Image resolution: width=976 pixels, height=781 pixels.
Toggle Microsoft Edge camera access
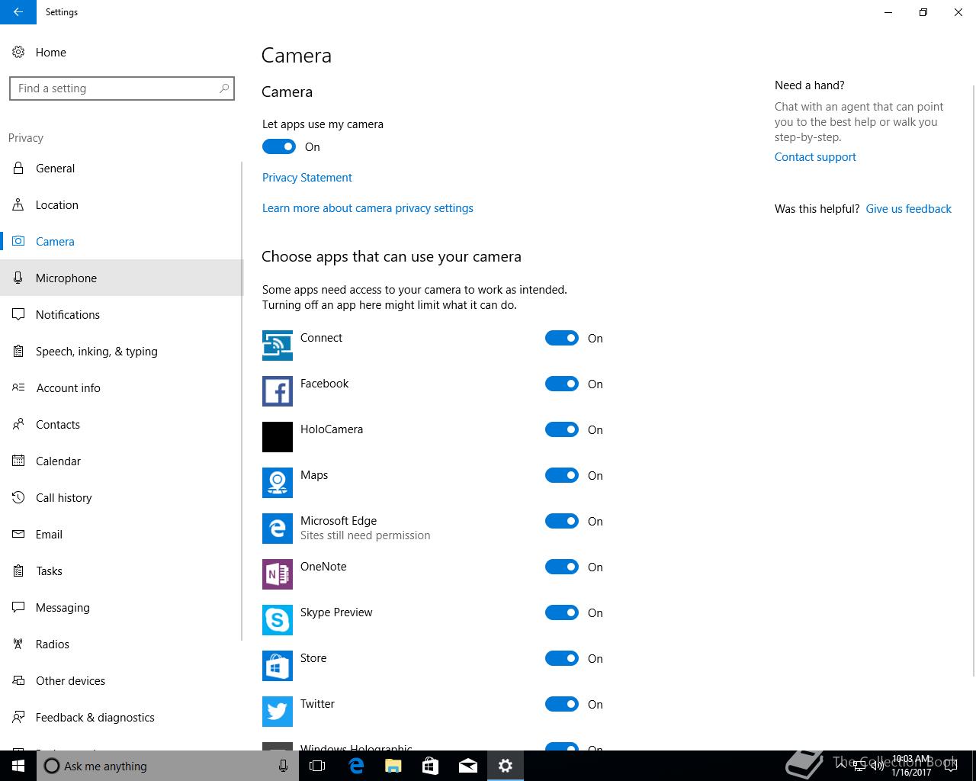(x=562, y=521)
